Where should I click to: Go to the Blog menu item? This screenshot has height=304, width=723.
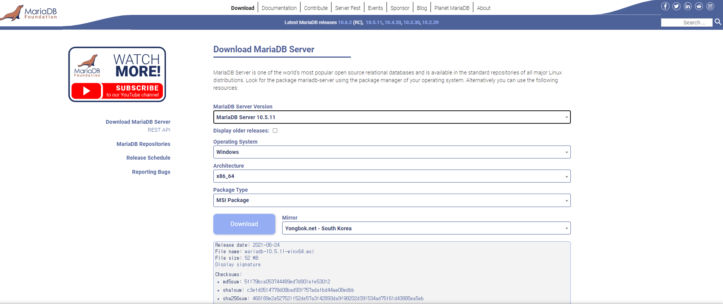click(x=422, y=8)
